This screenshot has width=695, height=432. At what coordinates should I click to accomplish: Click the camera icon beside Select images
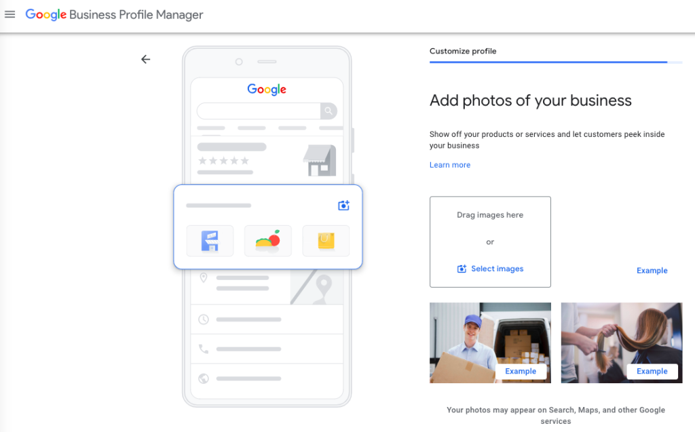click(462, 269)
